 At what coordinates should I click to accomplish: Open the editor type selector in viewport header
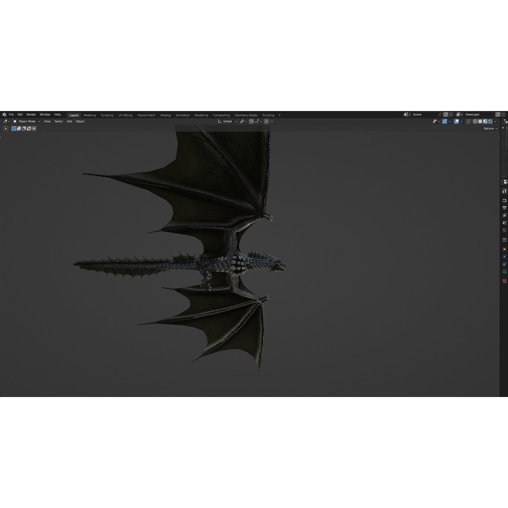tap(7, 121)
